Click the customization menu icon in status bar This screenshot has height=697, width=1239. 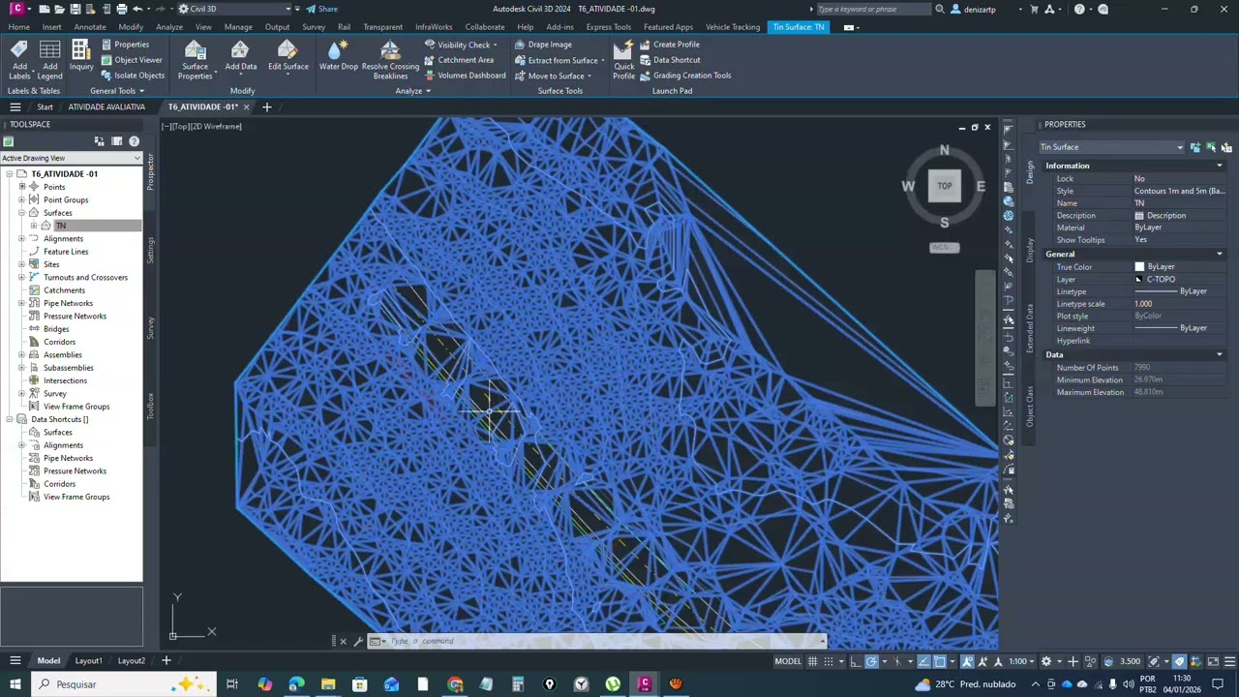[1229, 661]
